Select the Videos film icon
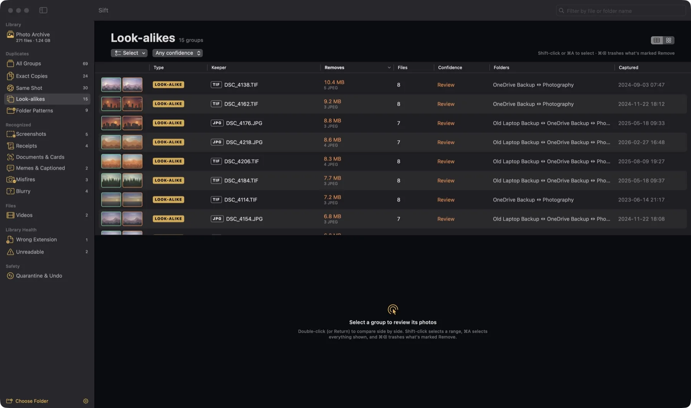This screenshot has width=691, height=408. 10,215
